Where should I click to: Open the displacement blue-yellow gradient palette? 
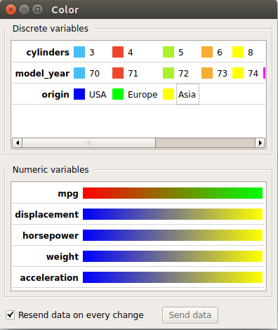coord(173,214)
